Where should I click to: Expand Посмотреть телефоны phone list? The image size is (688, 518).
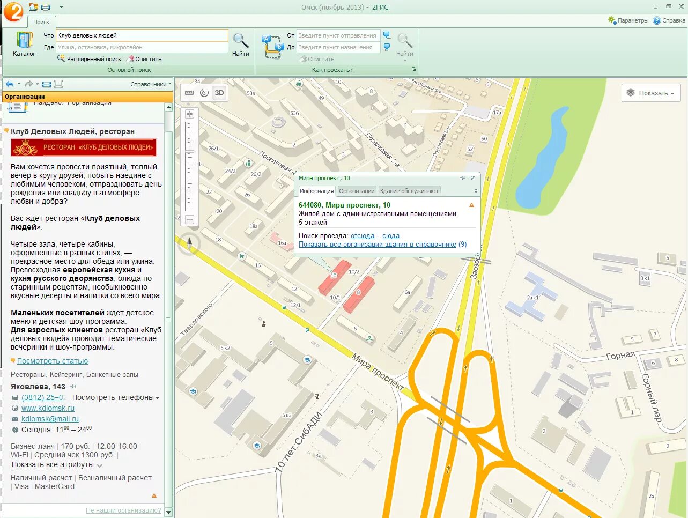[115, 397]
